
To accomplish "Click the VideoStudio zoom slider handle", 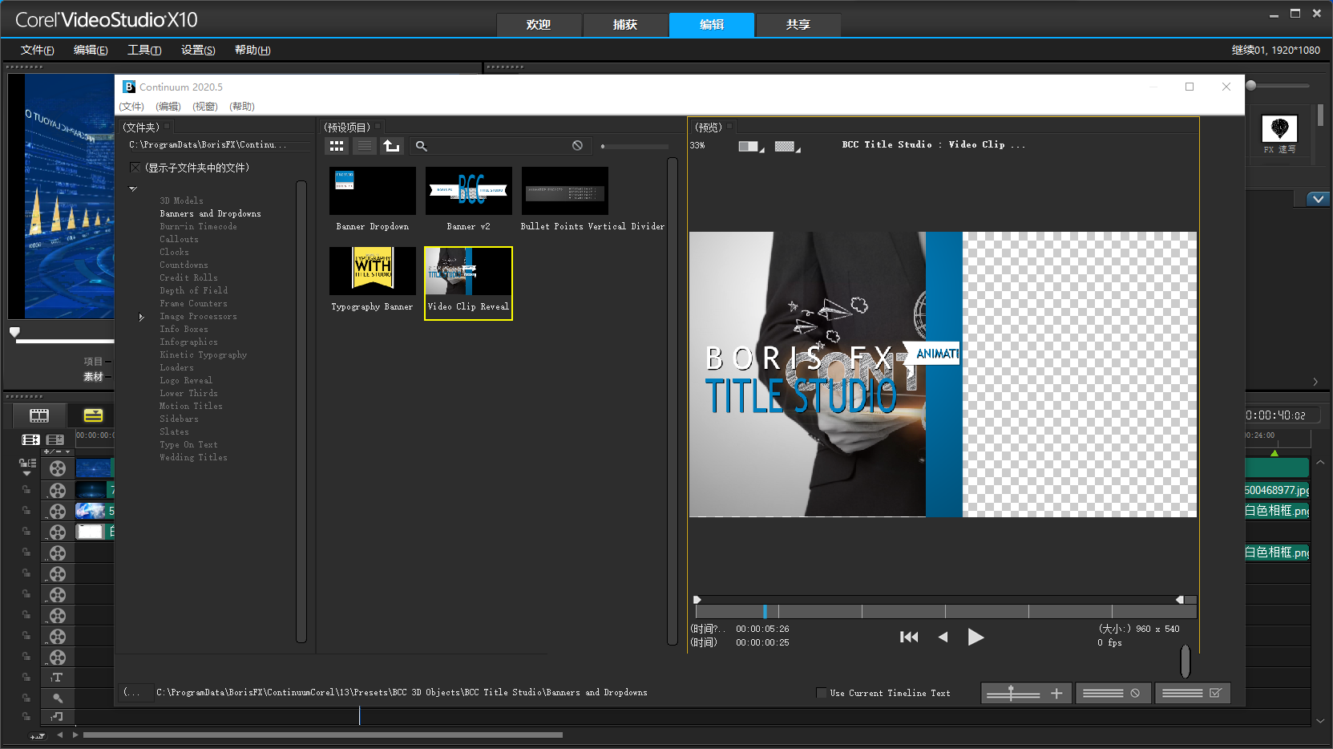I will click(1251, 85).
